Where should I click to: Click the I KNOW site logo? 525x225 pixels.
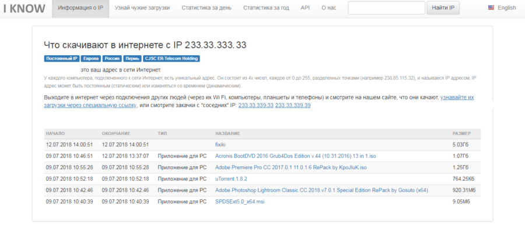24,8
